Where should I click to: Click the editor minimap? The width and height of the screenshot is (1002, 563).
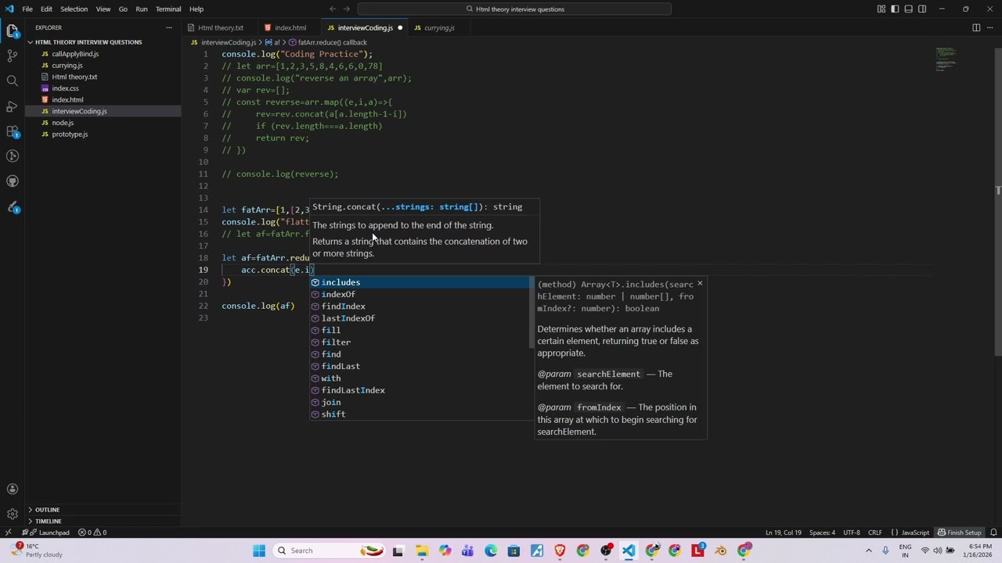(x=946, y=60)
